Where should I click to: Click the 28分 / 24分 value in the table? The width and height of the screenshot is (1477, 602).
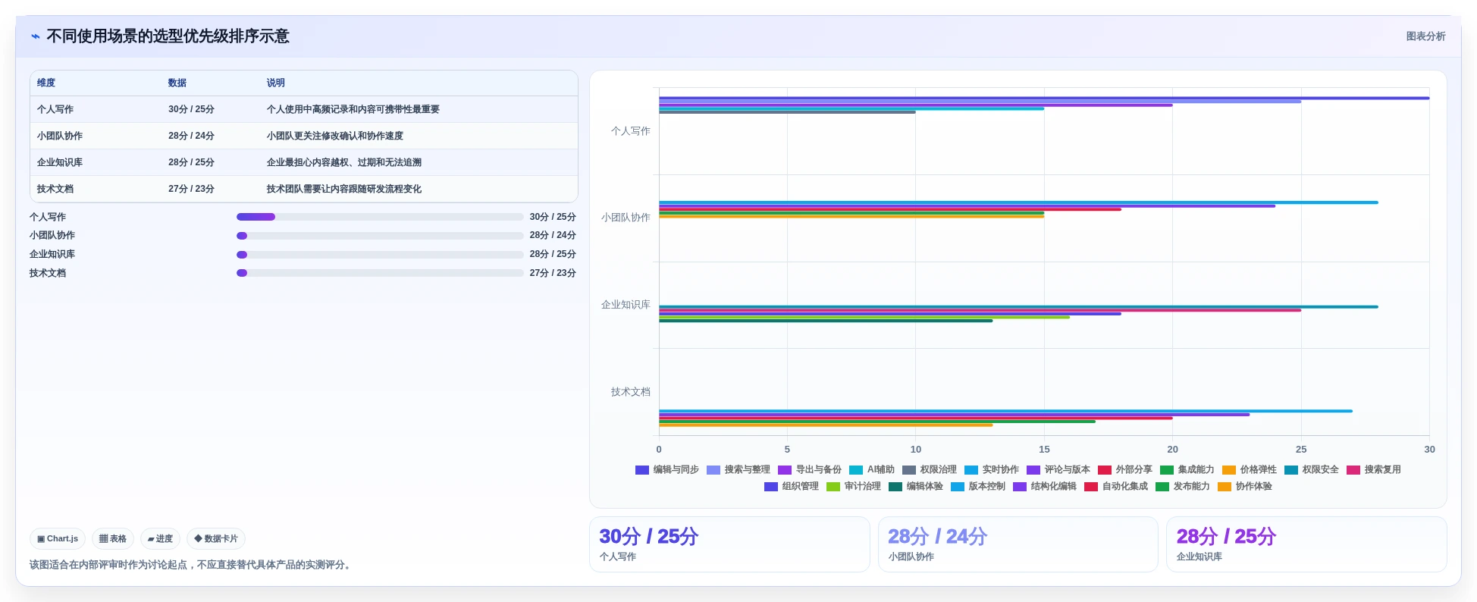191,136
